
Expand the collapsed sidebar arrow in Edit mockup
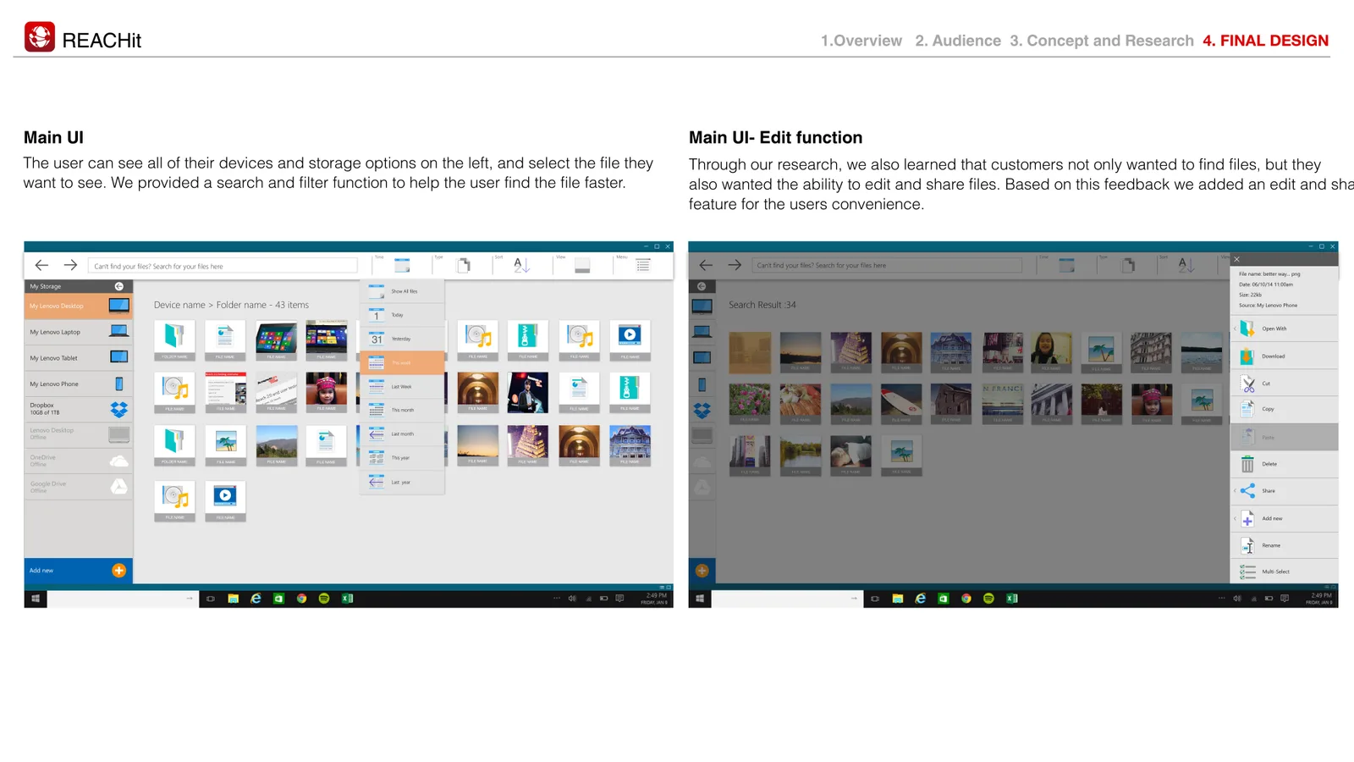702,286
